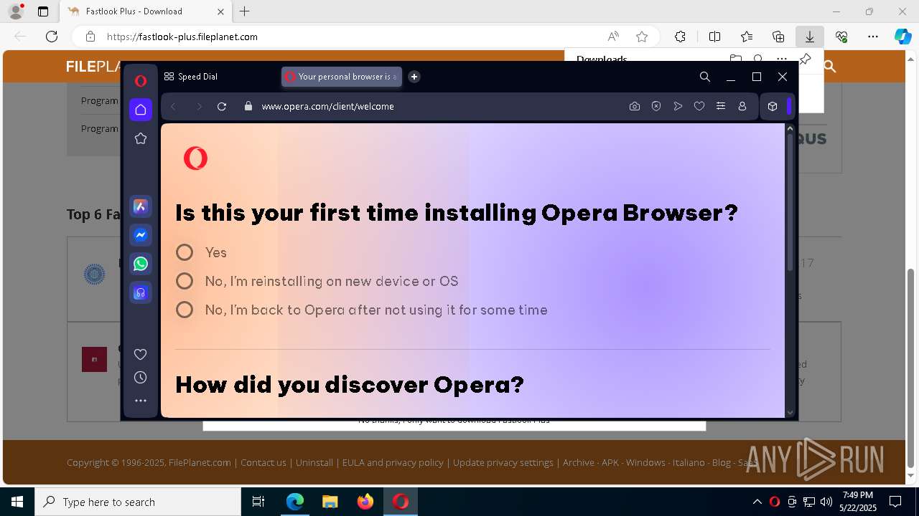
Task: Open Opera extensions cube icon
Action: tap(773, 106)
